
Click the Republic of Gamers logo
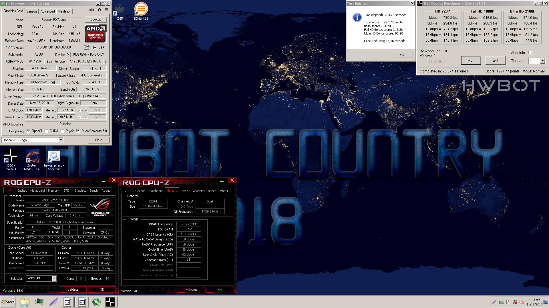coord(100,208)
